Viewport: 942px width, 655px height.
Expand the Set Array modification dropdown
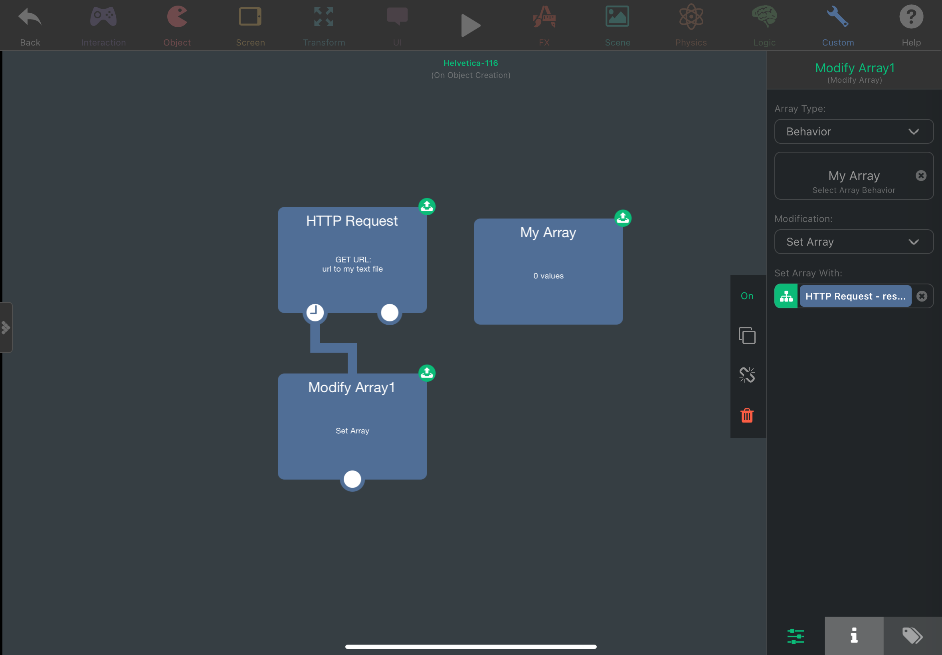coord(853,242)
